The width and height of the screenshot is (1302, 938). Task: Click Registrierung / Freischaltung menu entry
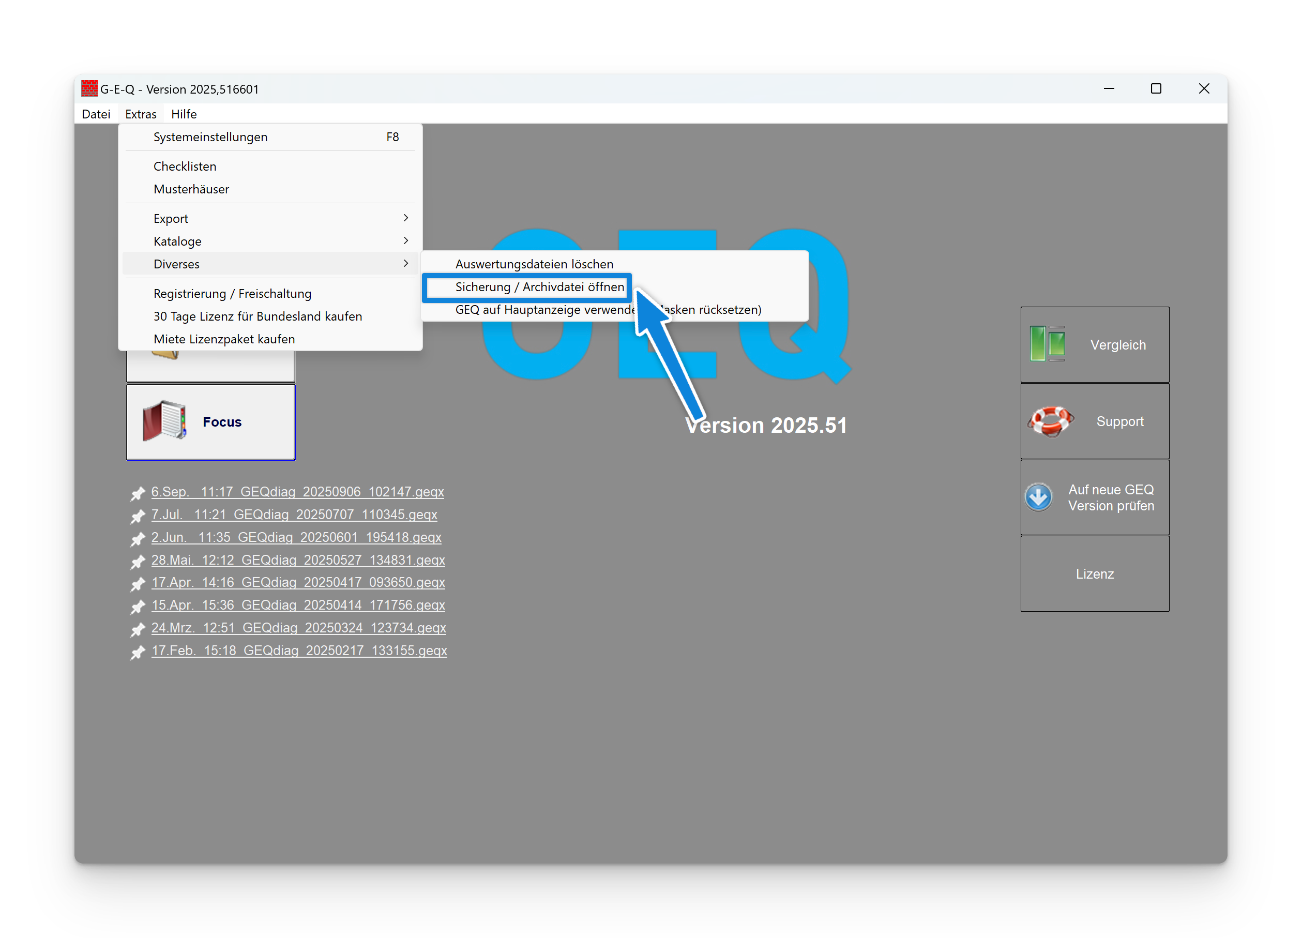[232, 293]
